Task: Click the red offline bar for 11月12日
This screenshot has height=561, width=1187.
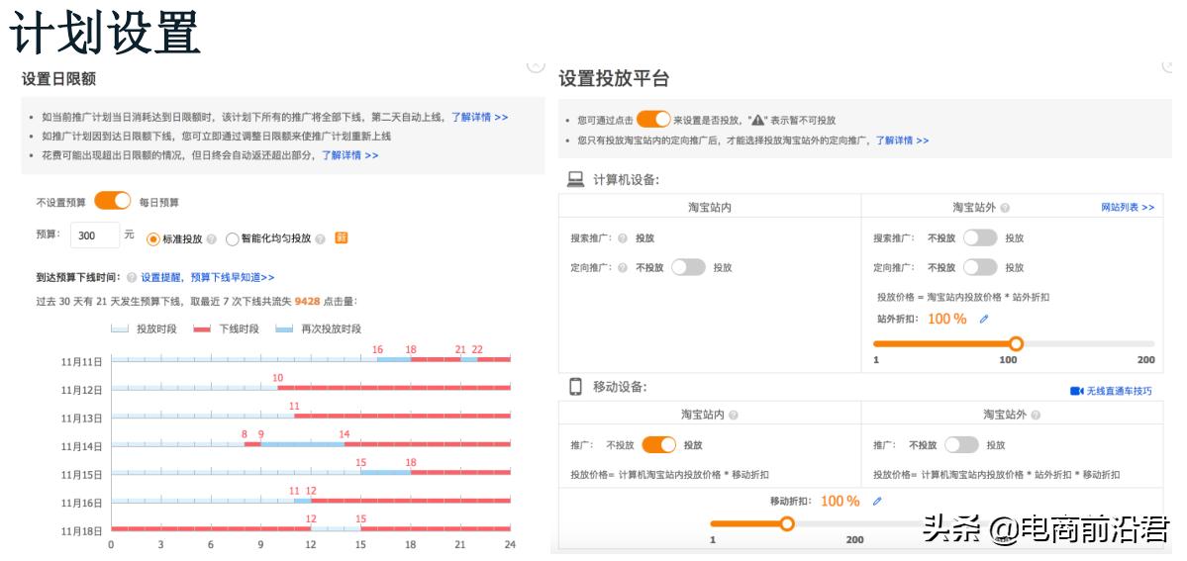Action: pos(394,388)
